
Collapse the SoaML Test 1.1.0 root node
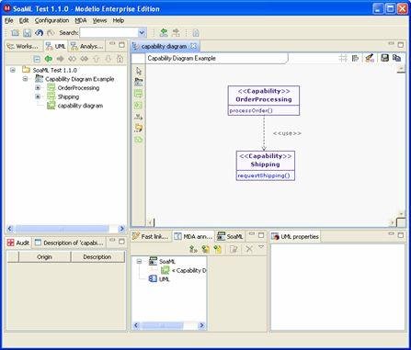13,70
